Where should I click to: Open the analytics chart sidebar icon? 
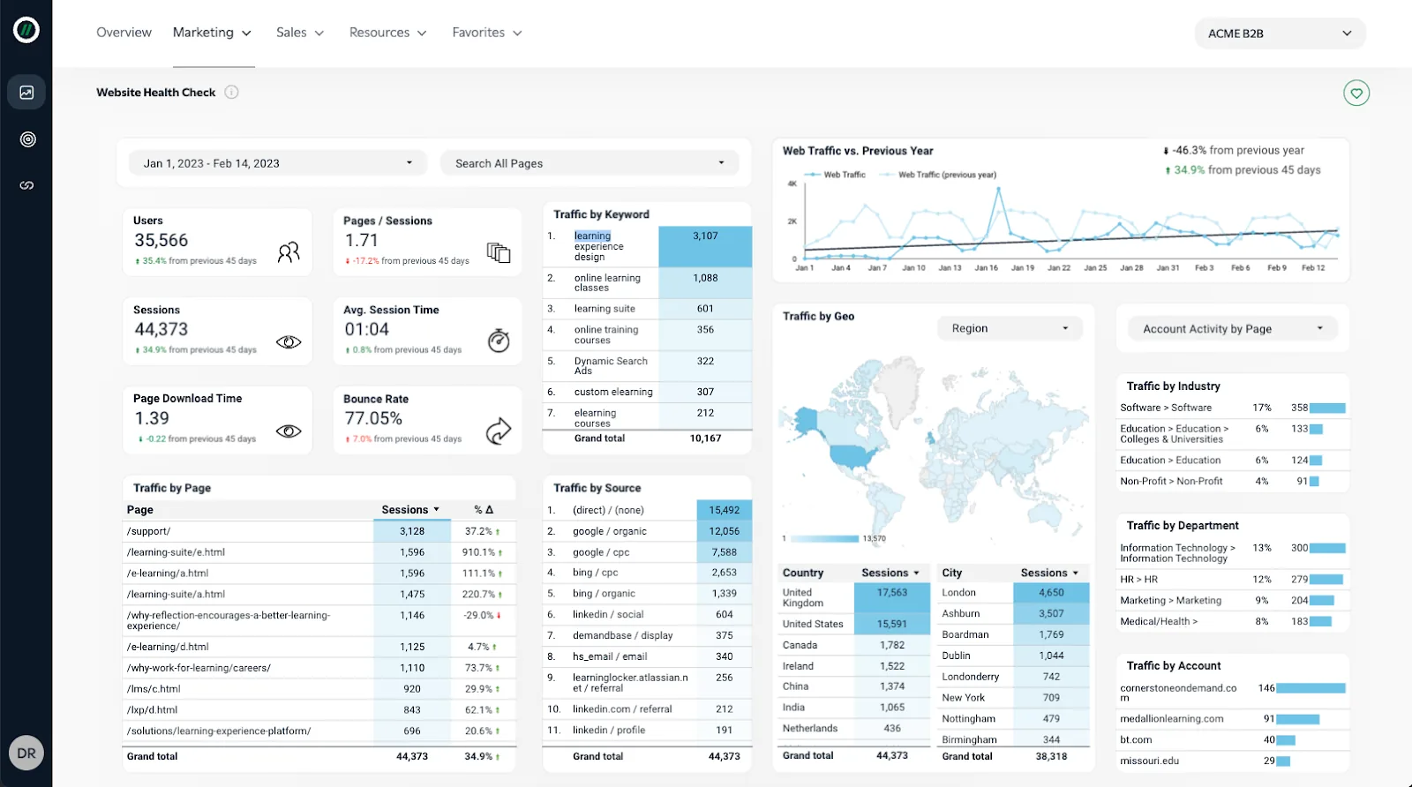pyautogui.click(x=26, y=93)
